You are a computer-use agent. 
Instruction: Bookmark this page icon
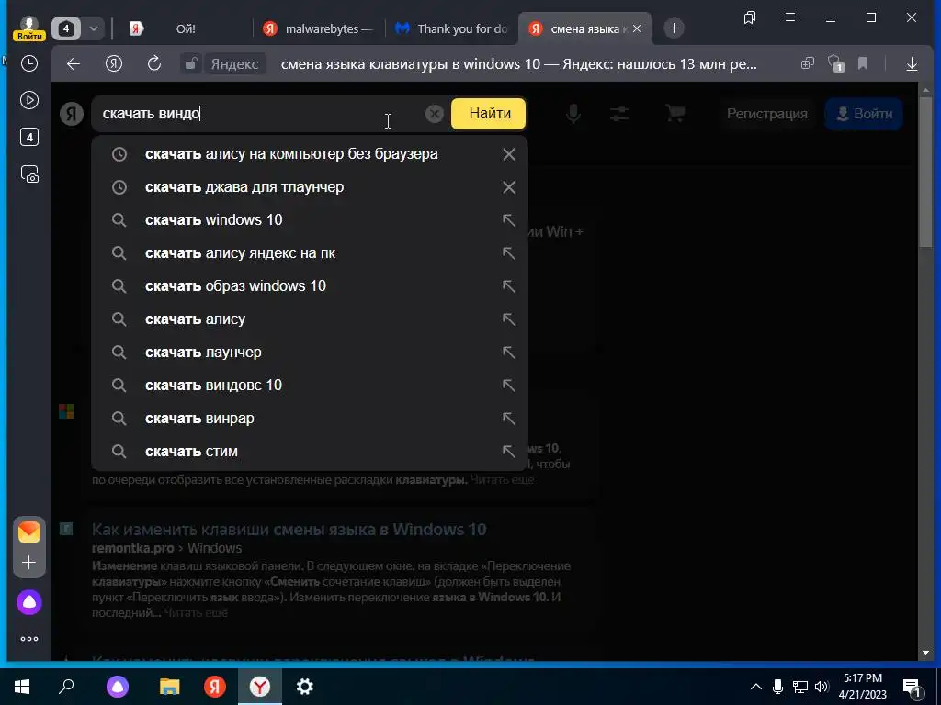point(863,63)
